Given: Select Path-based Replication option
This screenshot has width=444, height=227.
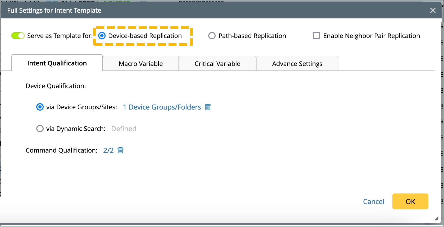Looking at the screenshot, I should click(x=212, y=36).
